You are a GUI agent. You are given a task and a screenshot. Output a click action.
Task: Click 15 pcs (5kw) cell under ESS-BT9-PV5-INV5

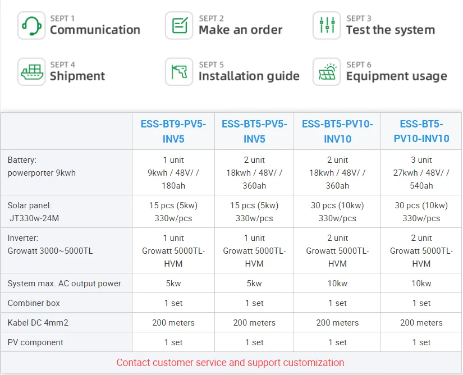click(x=173, y=212)
